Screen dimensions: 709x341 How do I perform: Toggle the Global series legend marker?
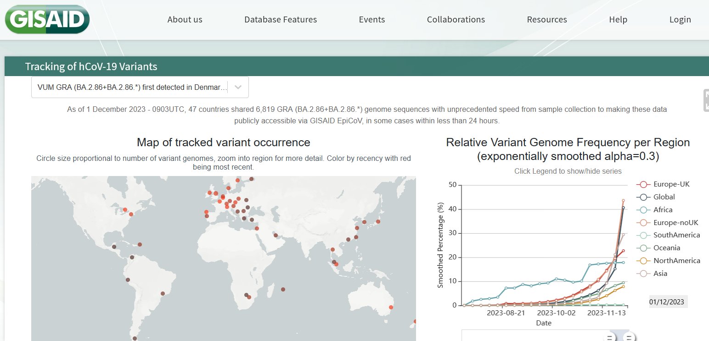(x=643, y=197)
